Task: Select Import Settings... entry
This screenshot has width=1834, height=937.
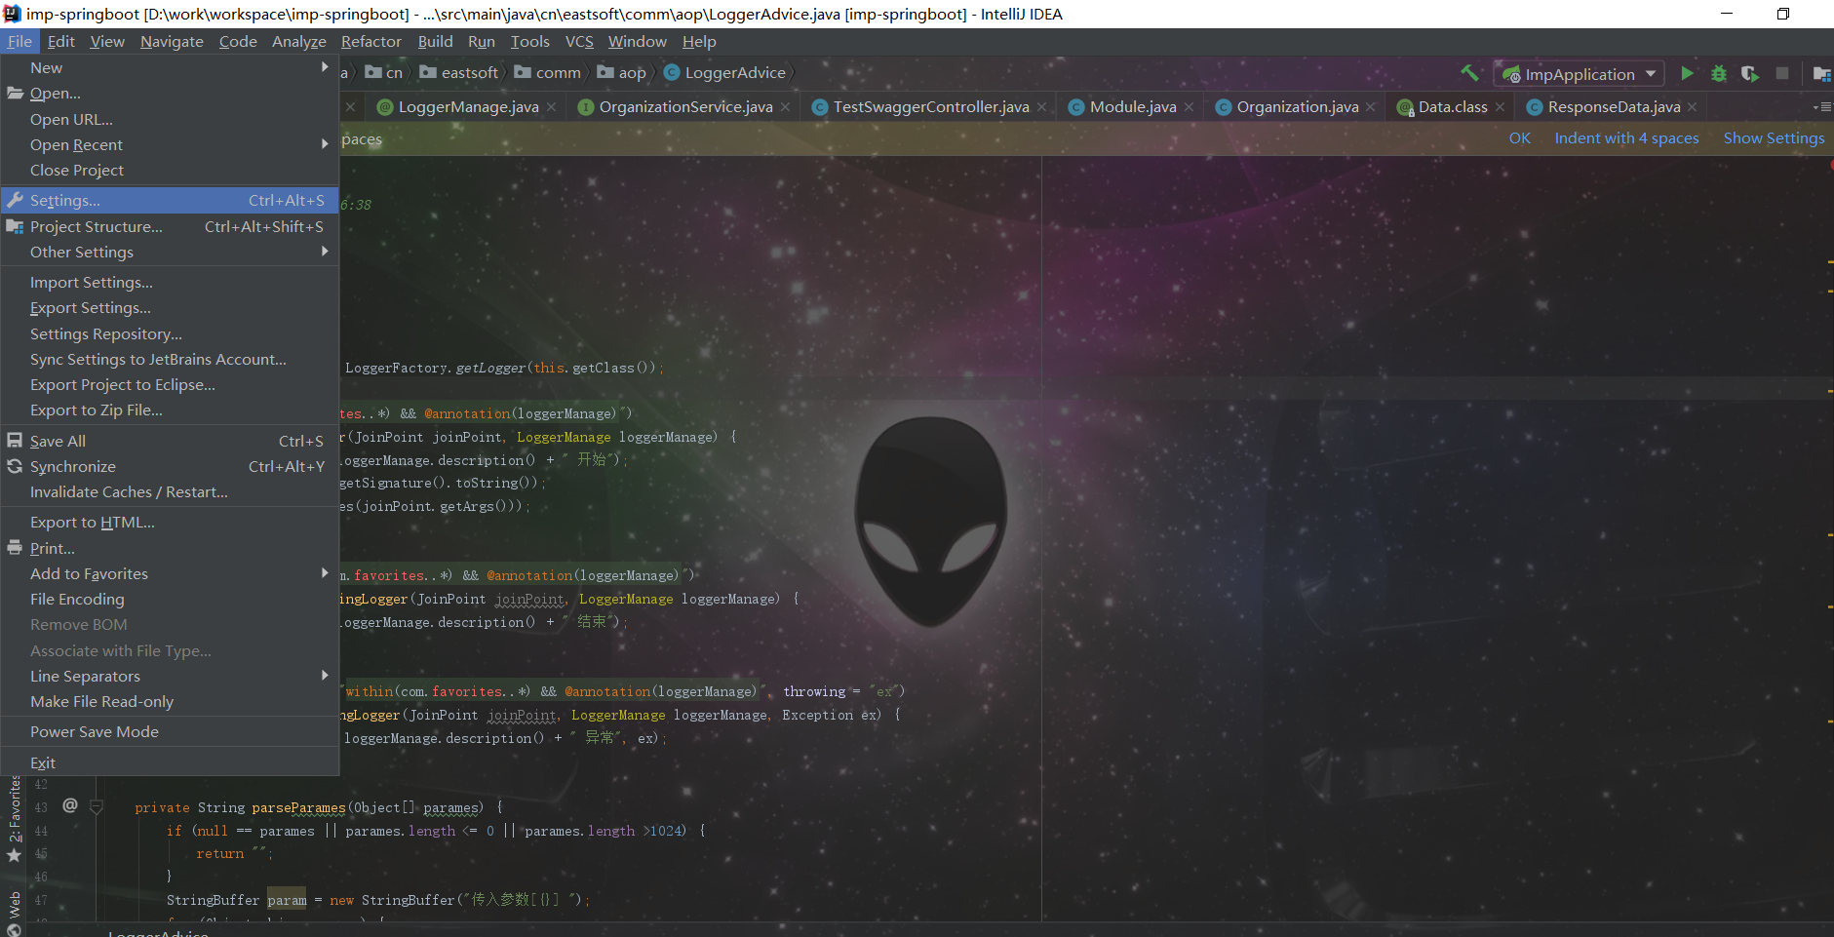Action: coord(170,283)
